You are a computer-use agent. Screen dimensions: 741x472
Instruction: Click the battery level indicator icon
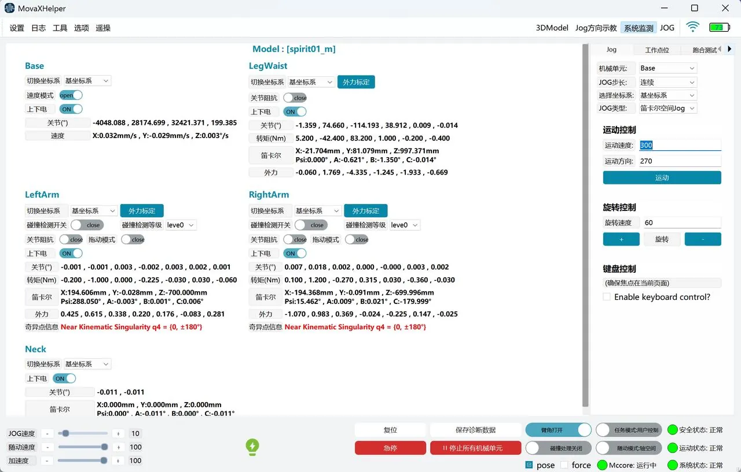coord(720,27)
